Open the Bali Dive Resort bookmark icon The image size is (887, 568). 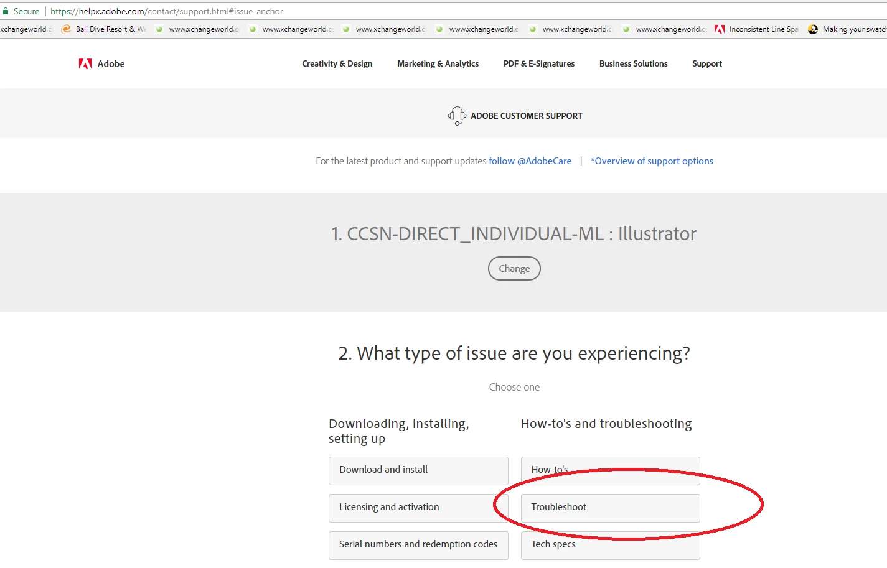pyautogui.click(x=66, y=29)
